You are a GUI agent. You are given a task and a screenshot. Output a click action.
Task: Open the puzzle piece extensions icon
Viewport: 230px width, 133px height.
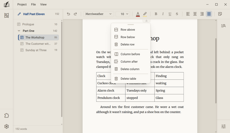pyautogui.click(x=6, y=116)
